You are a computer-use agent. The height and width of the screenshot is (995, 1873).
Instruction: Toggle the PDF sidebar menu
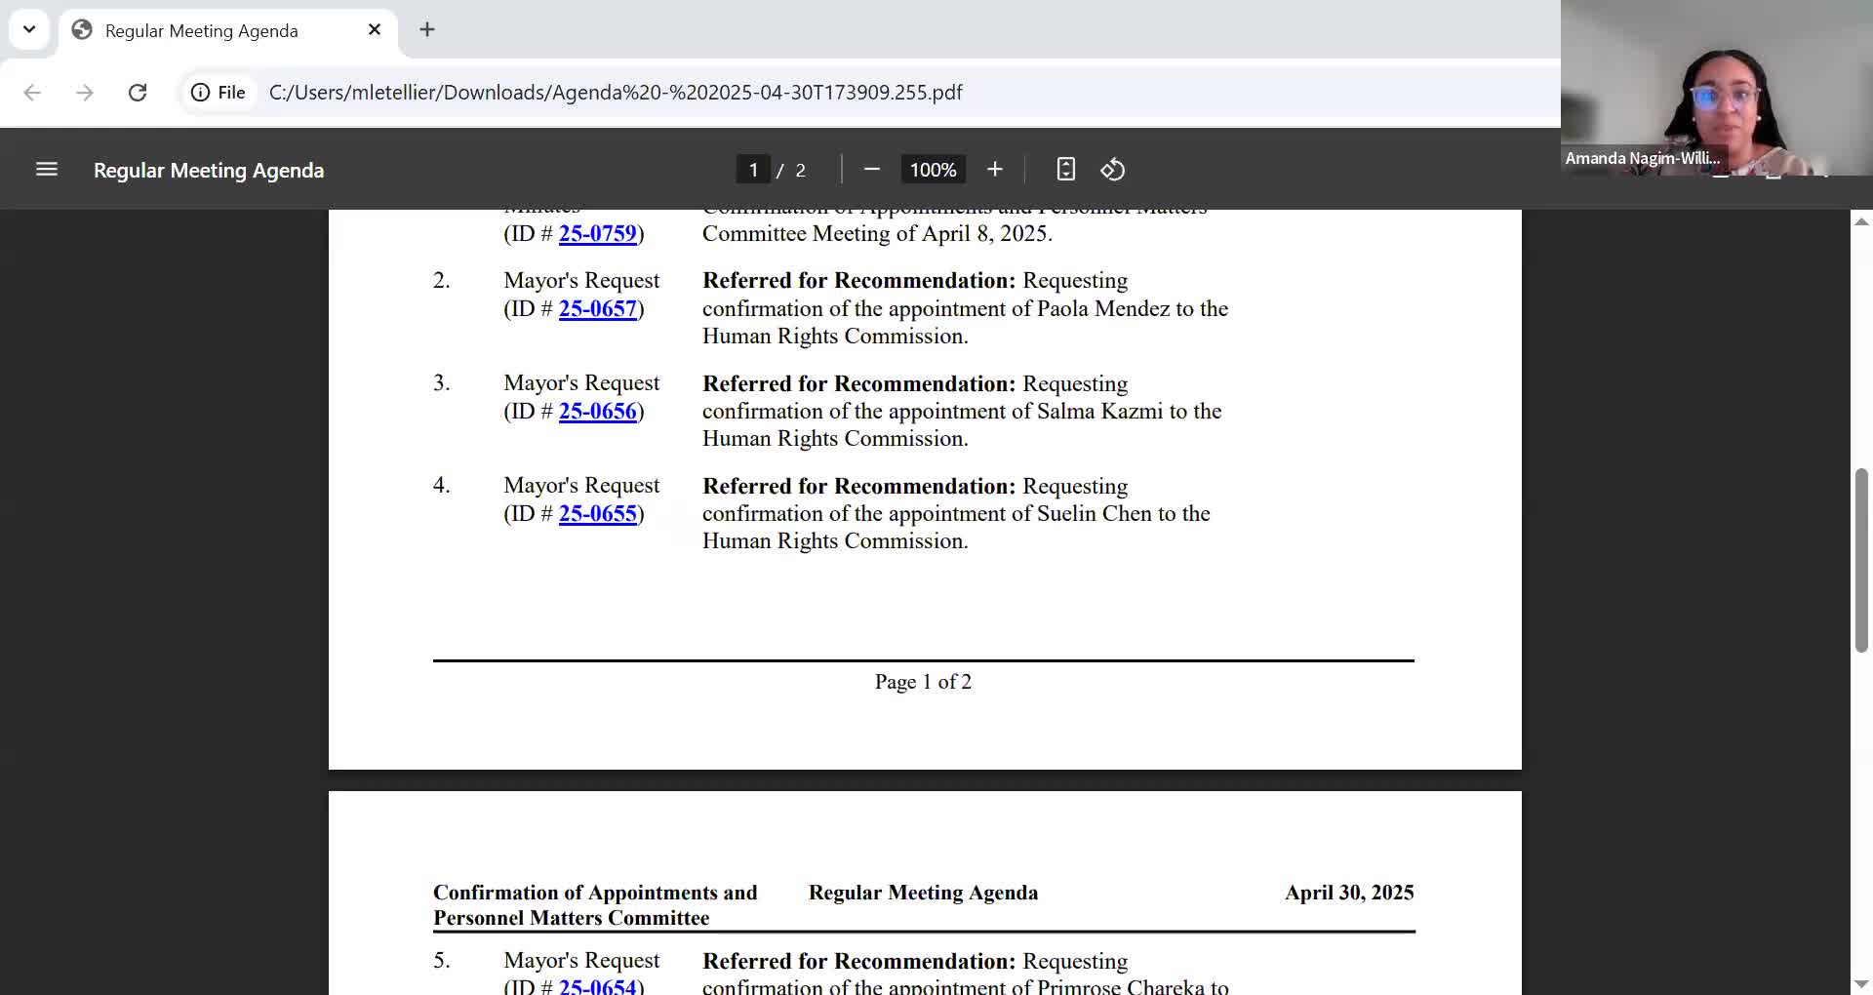click(x=47, y=170)
